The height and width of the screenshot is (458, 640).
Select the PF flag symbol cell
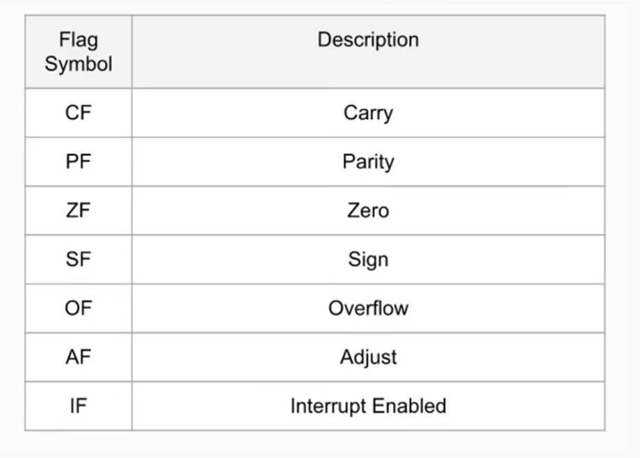coord(78,161)
